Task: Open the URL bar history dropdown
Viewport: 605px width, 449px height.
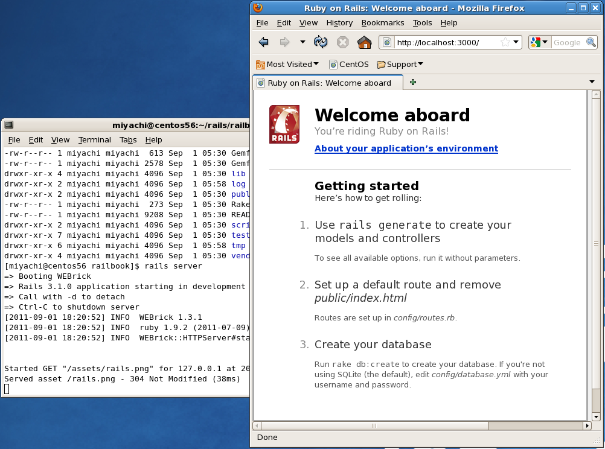Action: pos(516,42)
